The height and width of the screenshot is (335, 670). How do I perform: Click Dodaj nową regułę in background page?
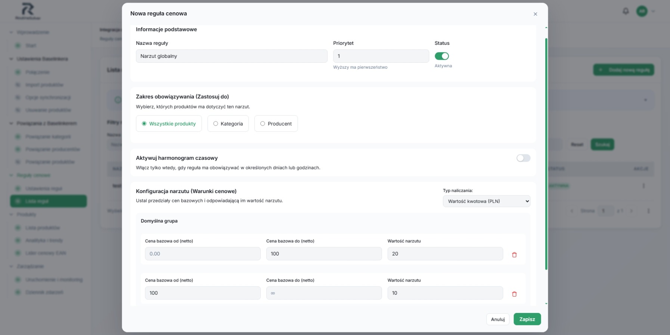pyautogui.click(x=624, y=70)
